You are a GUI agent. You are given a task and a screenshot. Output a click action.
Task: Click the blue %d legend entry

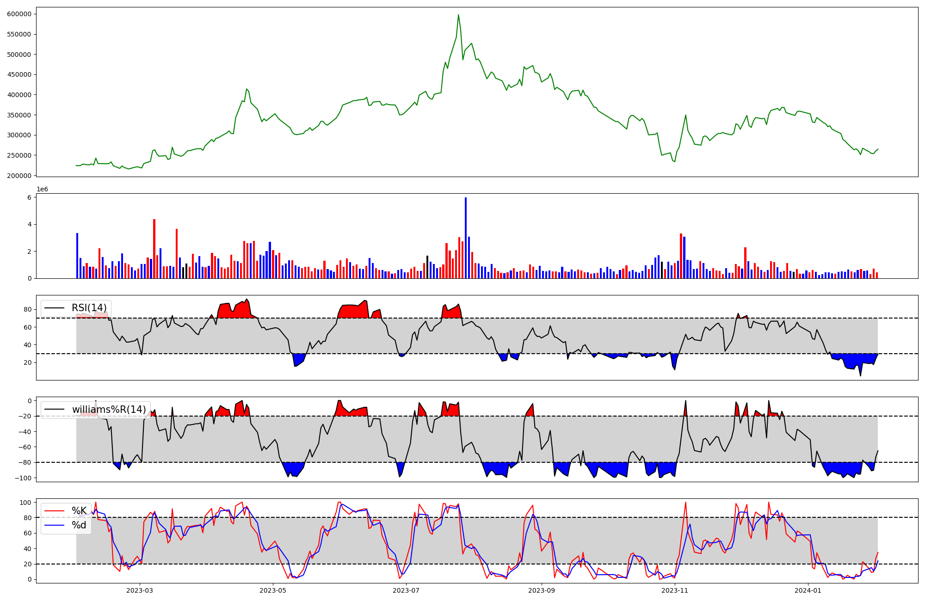click(79, 525)
